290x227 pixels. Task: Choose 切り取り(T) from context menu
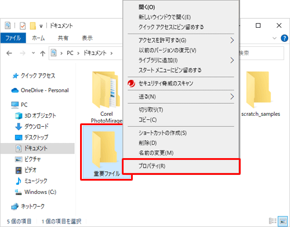pos(181,110)
